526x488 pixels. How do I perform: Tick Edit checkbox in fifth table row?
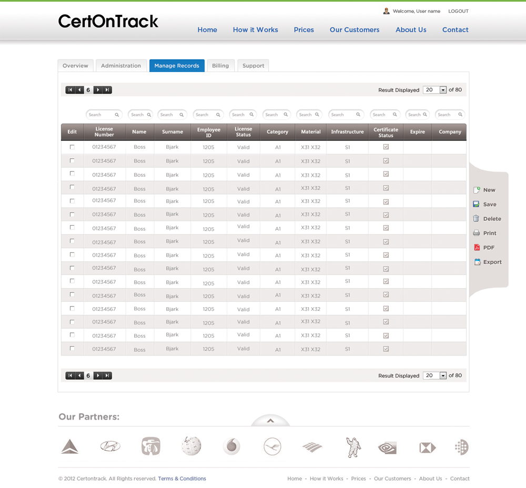tap(72, 201)
